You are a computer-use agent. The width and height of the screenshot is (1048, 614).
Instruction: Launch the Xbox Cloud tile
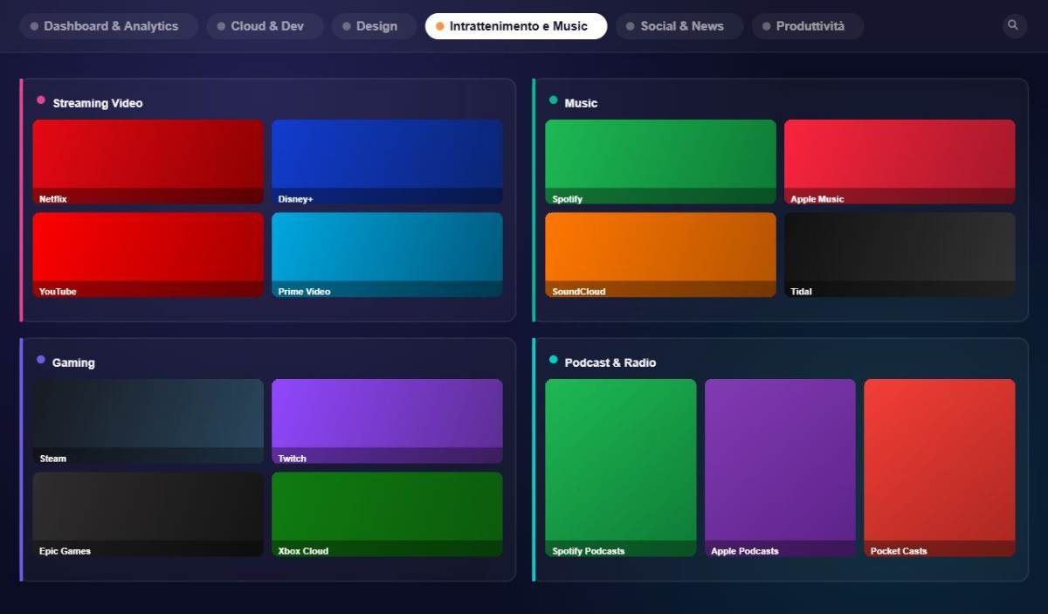387,514
